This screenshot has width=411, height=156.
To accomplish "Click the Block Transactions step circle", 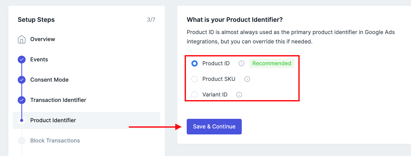I will coord(22,141).
